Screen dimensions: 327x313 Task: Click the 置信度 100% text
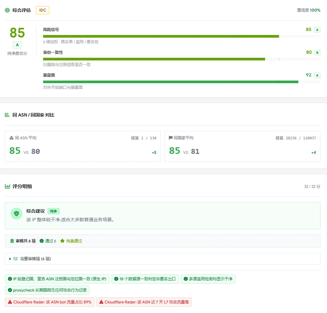(309, 10)
